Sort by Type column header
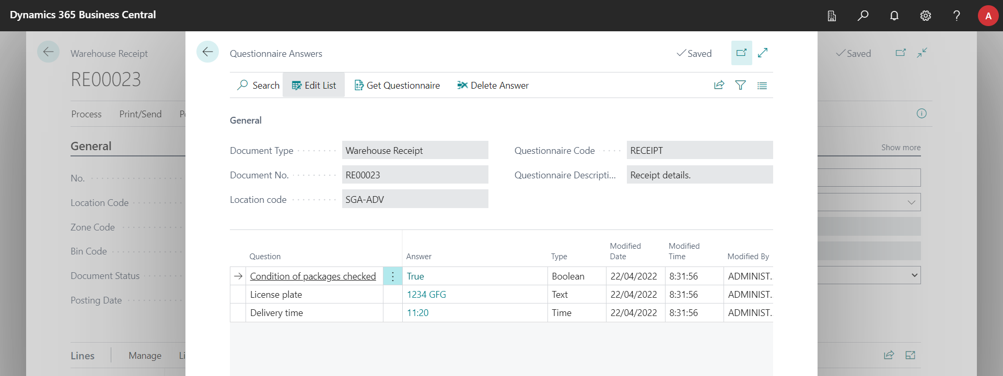The height and width of the screenshot is (376, 1003). tap(559, 257)
